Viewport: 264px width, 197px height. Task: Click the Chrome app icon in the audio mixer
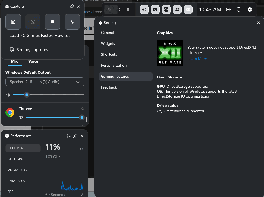coord(10,113)
